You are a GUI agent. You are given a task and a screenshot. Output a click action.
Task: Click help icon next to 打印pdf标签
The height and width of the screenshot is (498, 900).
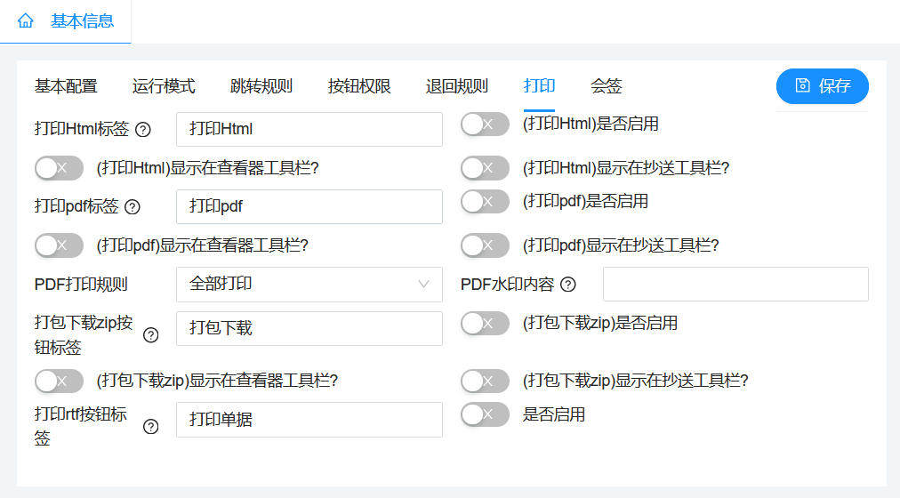coord(133,207)
